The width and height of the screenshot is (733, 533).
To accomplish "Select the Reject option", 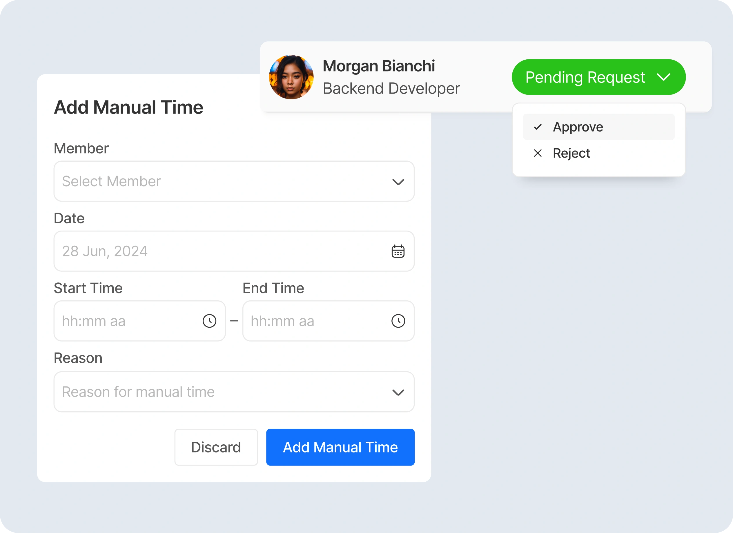I will (x=571, y=153).
